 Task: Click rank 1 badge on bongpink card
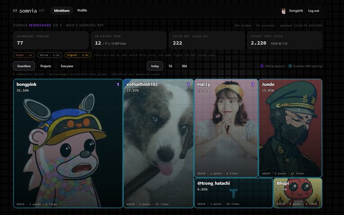coord(118,84)
